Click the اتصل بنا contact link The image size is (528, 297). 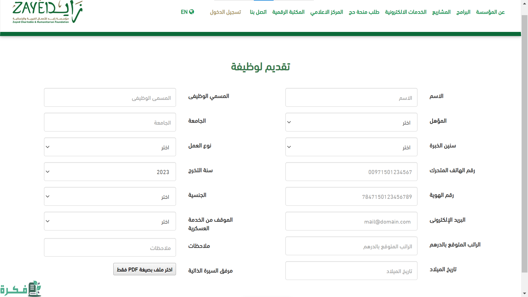coord(258,12)
